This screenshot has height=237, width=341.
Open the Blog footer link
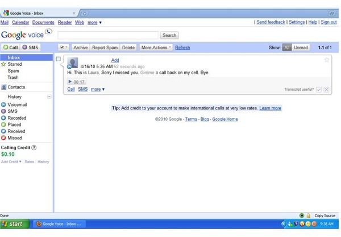pyautogui.click(x=205, y=119)
